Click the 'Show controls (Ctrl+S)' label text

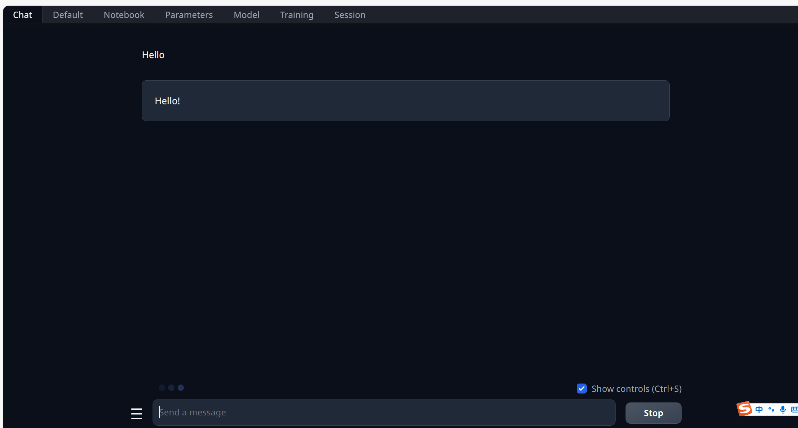[636, 389]
